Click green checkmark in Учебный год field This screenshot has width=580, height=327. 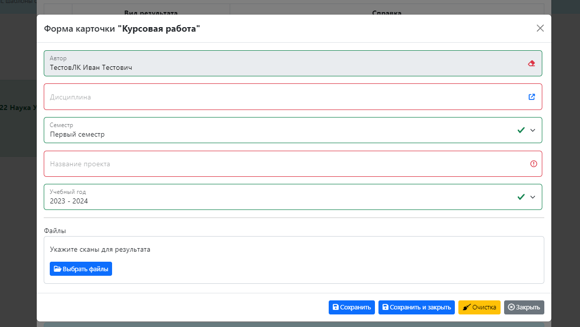click(x=521, y=197)
